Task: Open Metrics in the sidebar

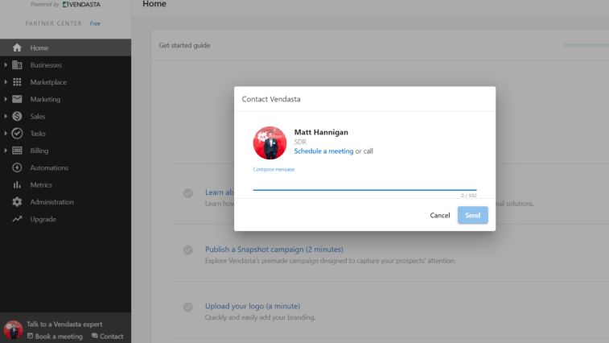Action: click(65, 184)
